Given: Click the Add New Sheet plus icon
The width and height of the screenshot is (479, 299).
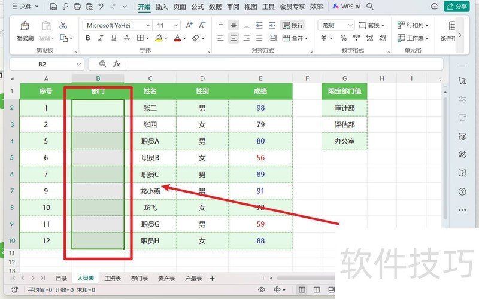Looking at the screenshot, I should point(212,279).
